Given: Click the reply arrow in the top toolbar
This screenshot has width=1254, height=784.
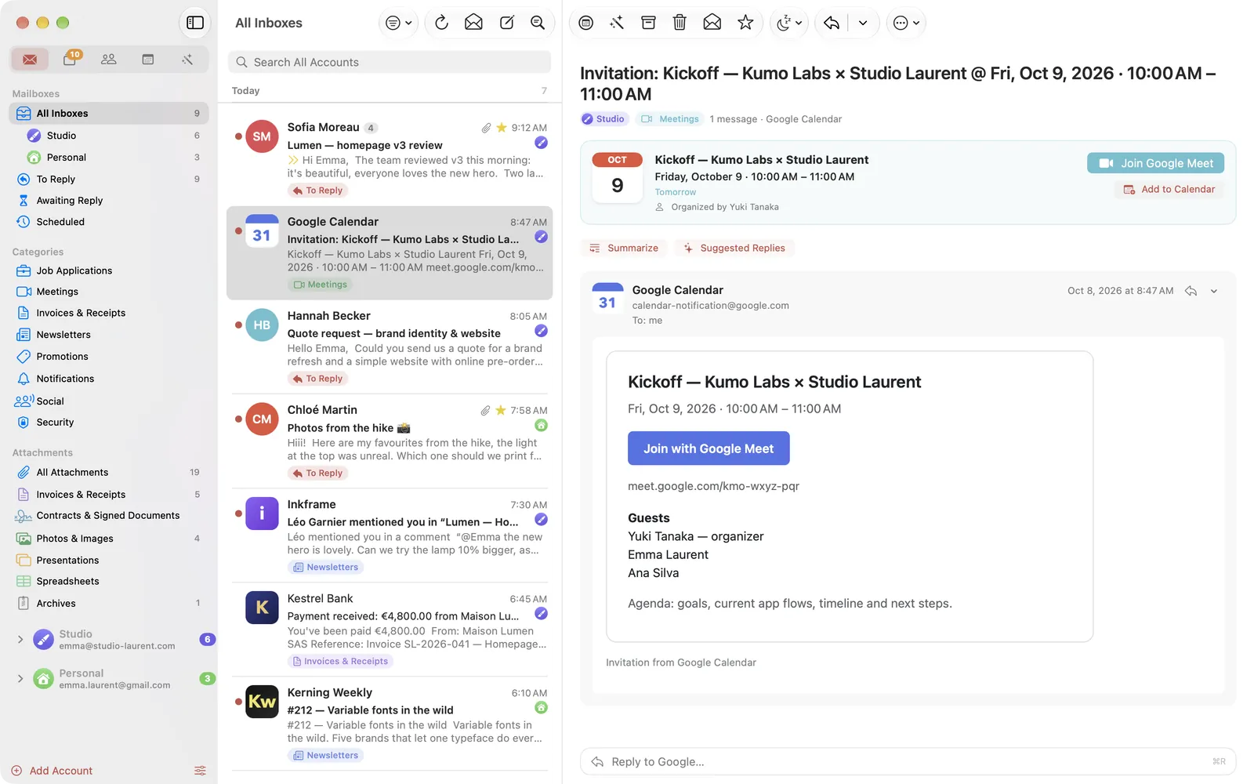Looking at the screenshot, I should pos(832,23).
